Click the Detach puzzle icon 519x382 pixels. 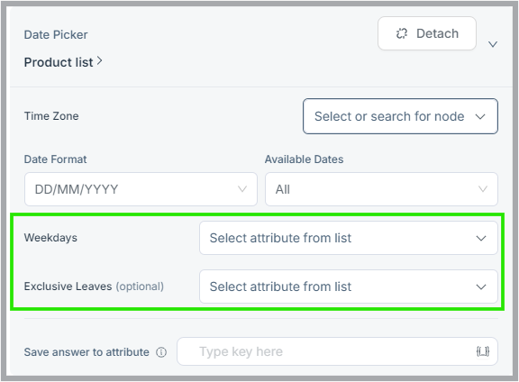[x=402, y=33]
